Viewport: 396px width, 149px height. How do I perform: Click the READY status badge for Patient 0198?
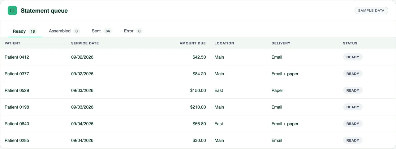pos(353,107)
